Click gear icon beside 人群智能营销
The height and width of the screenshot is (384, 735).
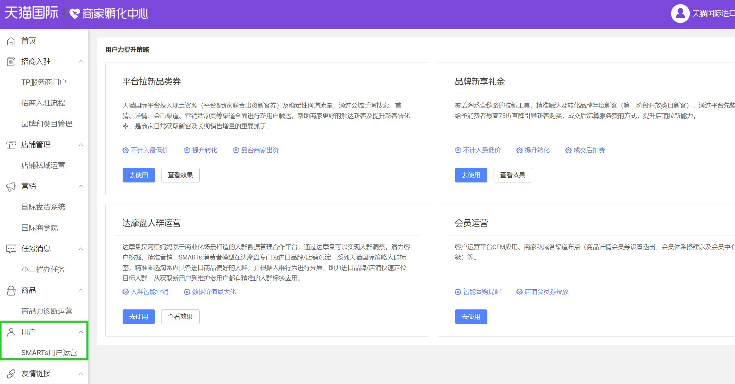(125, 292)
